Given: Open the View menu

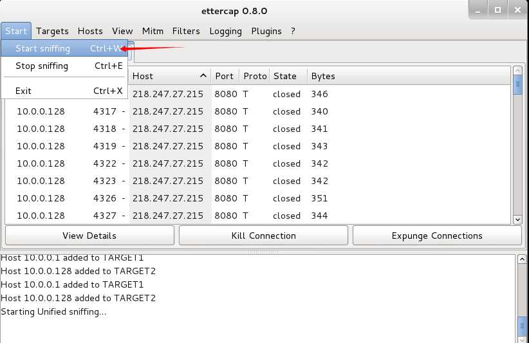Looking at the screenshot, I should [x=122, y=31].
